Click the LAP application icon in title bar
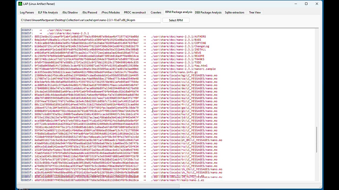The height and width of the screenshot is (190, 339). (20, 4)
